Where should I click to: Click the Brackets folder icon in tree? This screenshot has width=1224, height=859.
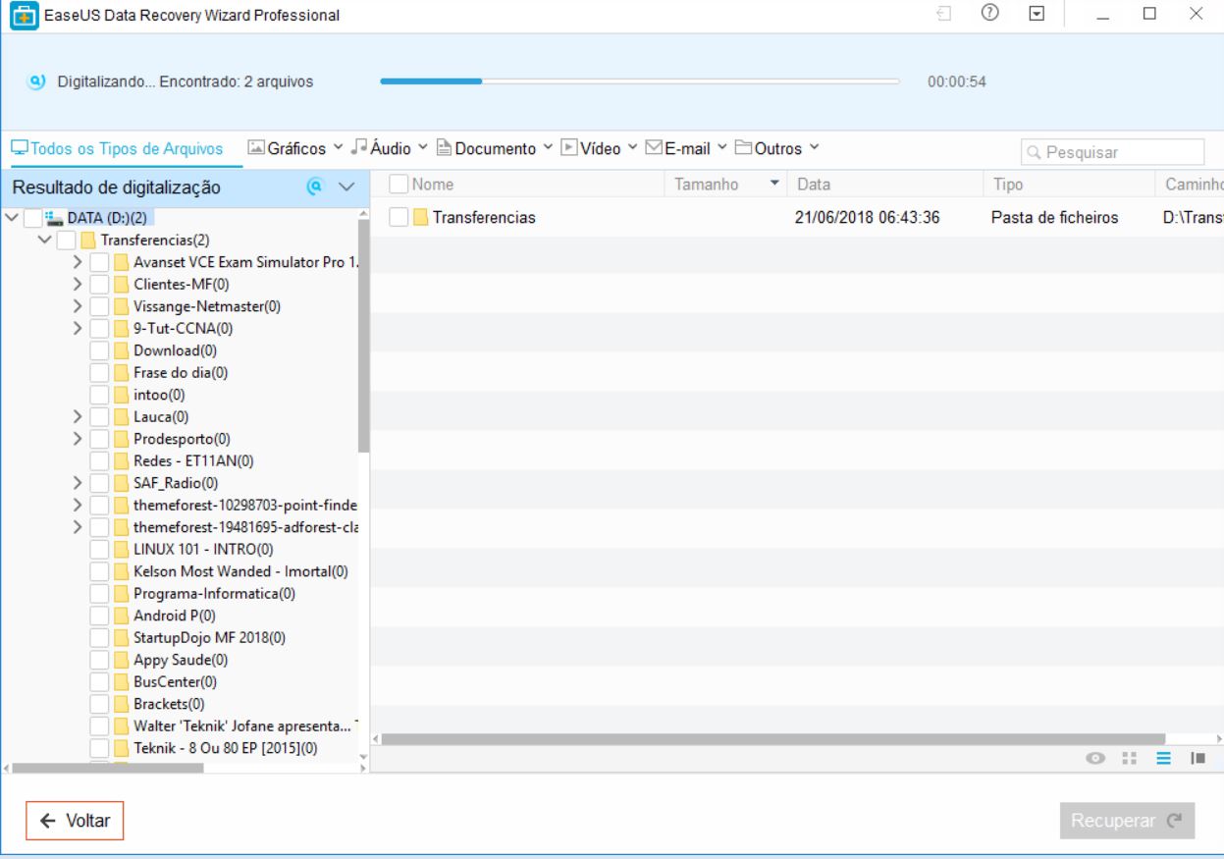[x=122, y=704]
